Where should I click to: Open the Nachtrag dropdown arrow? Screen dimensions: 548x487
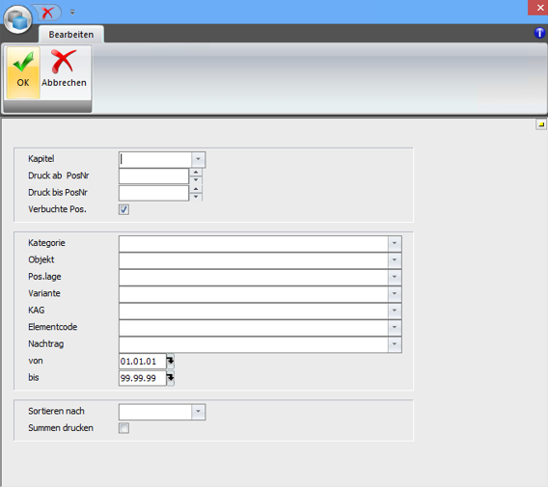(x=395, y=344)
